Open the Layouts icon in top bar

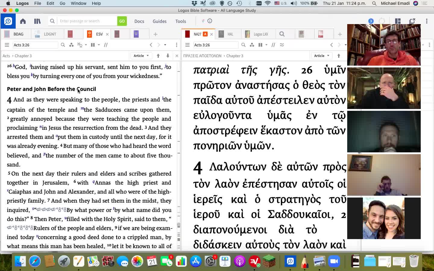[398, 21]
